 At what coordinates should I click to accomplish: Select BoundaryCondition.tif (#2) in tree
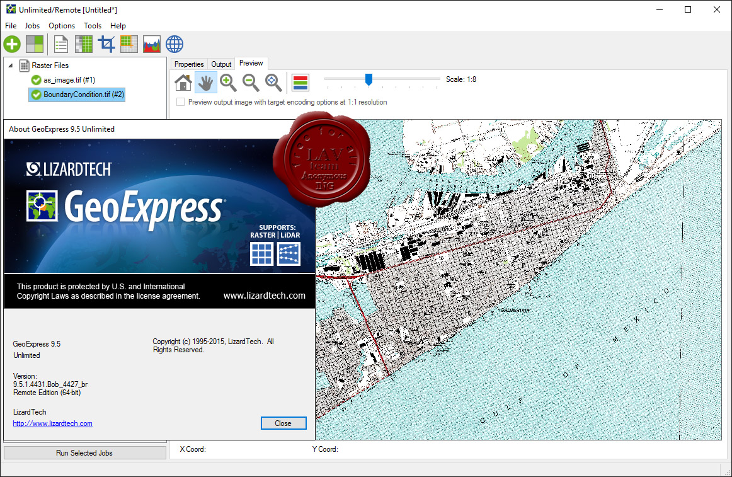[x=84, y=95]
